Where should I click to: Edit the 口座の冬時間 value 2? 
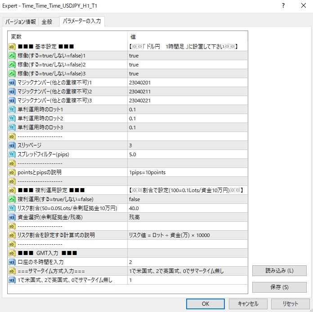[187, 262]
